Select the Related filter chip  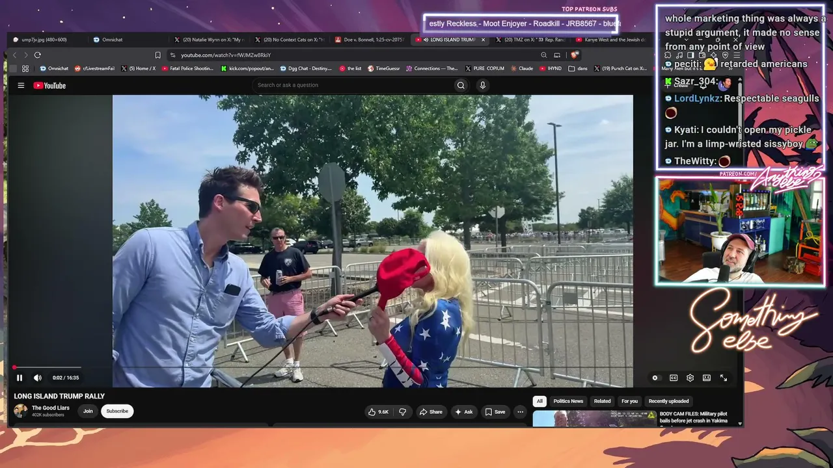tap(602, 401)
